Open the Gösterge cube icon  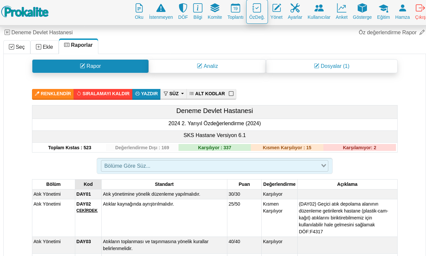point(362,8)
